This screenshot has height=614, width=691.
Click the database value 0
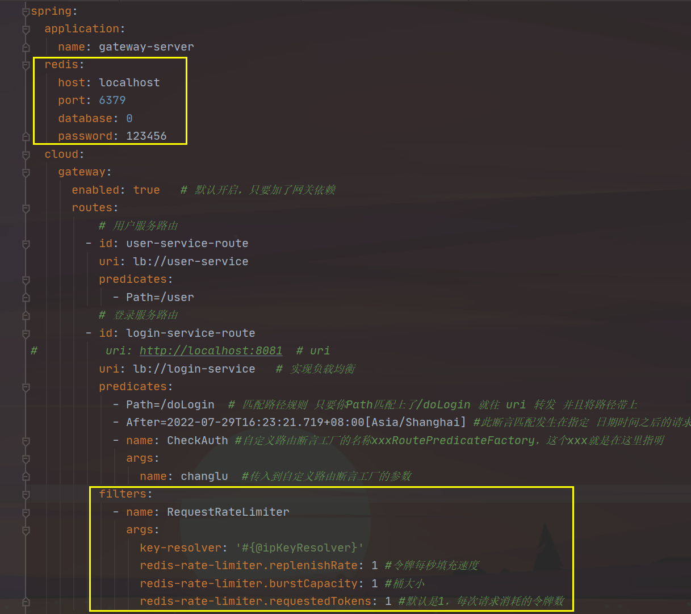[x=129, y=118]
